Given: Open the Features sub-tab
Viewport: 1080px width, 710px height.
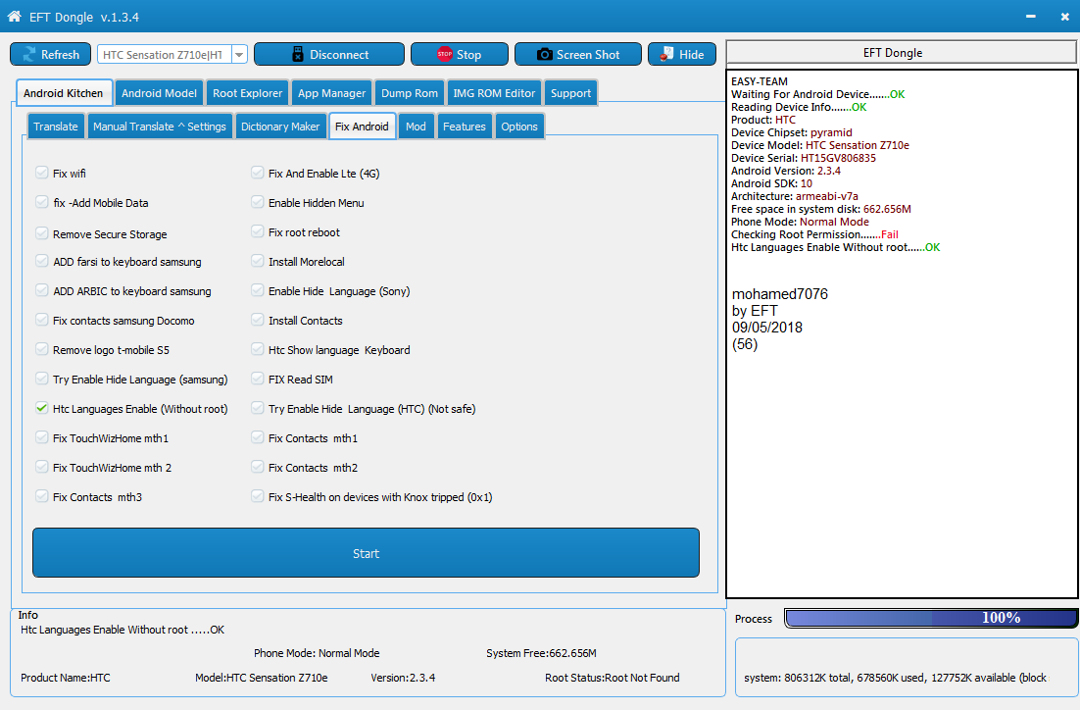Looking at the screenshot, I should coord(465,127).
